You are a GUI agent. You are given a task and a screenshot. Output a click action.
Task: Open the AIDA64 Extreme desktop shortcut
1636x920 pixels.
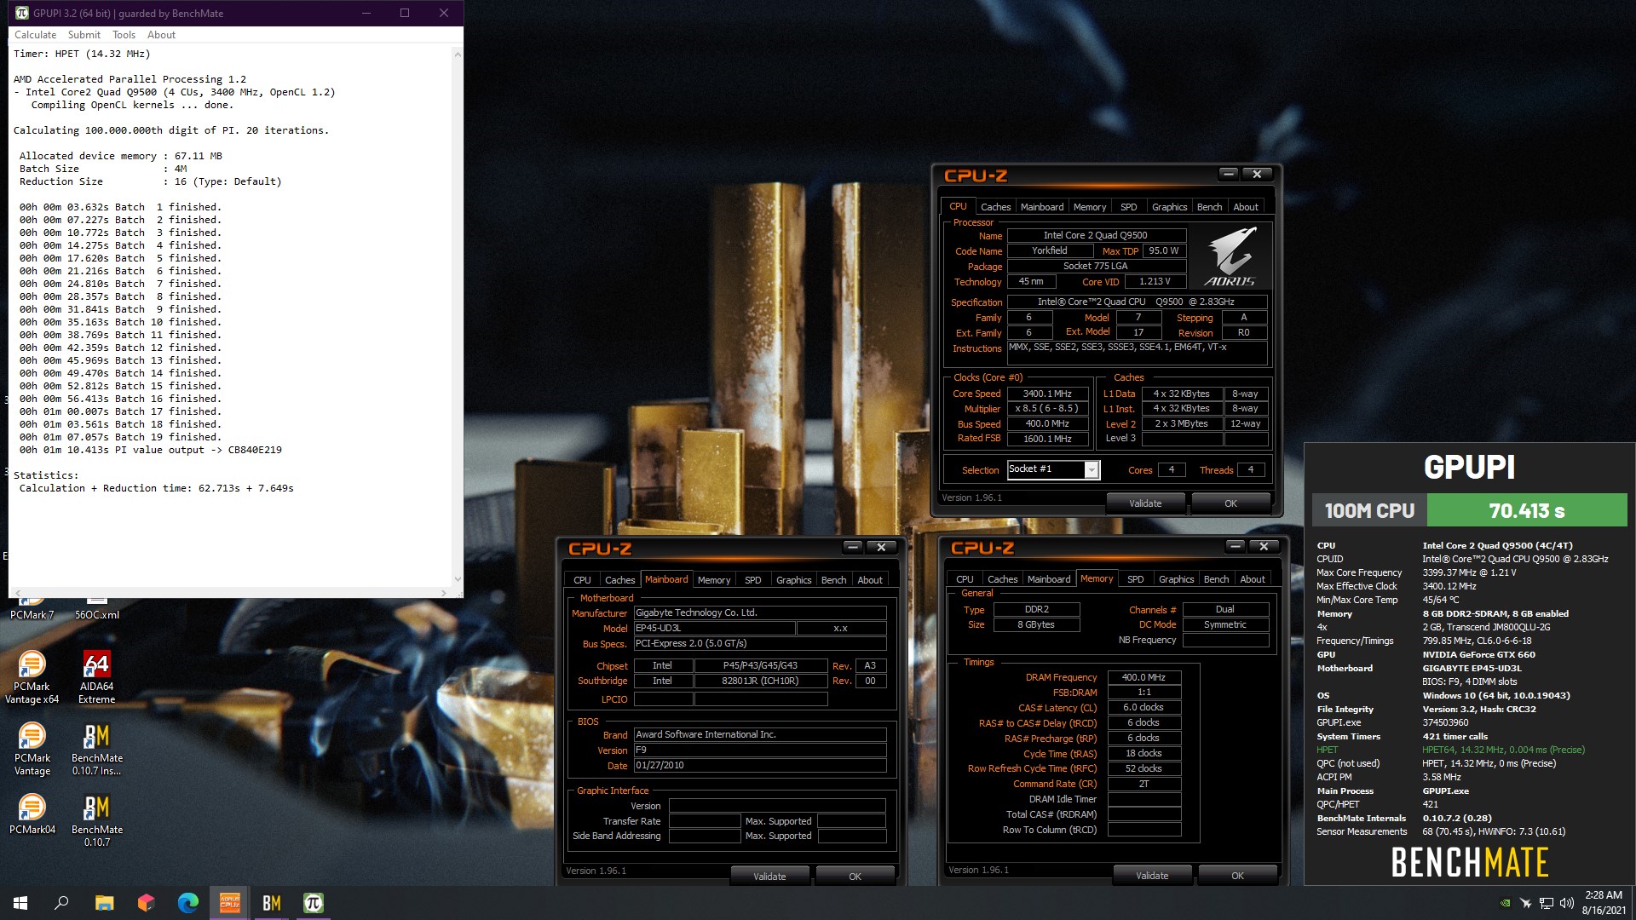(x=96, y=676)
